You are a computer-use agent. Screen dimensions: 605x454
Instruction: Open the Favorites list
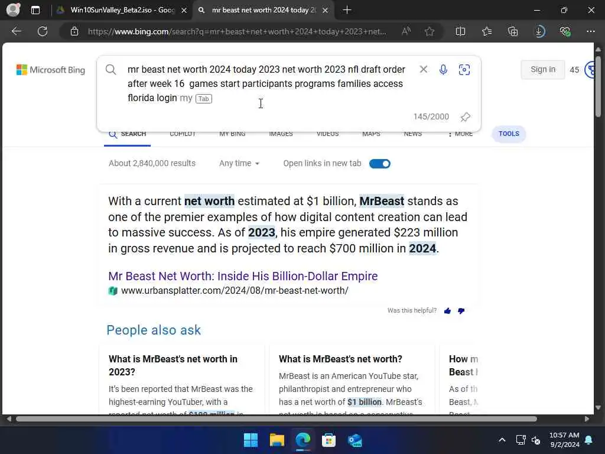coord(487,31)
